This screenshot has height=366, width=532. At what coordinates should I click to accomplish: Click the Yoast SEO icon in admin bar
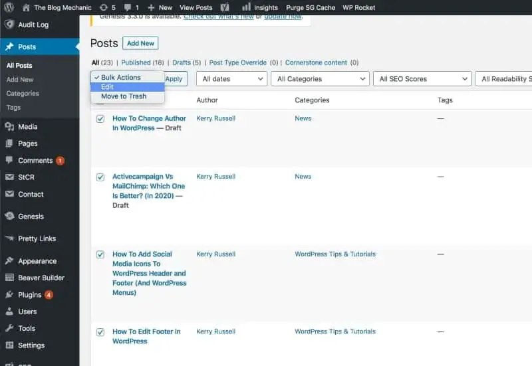[x=225, y=7]
